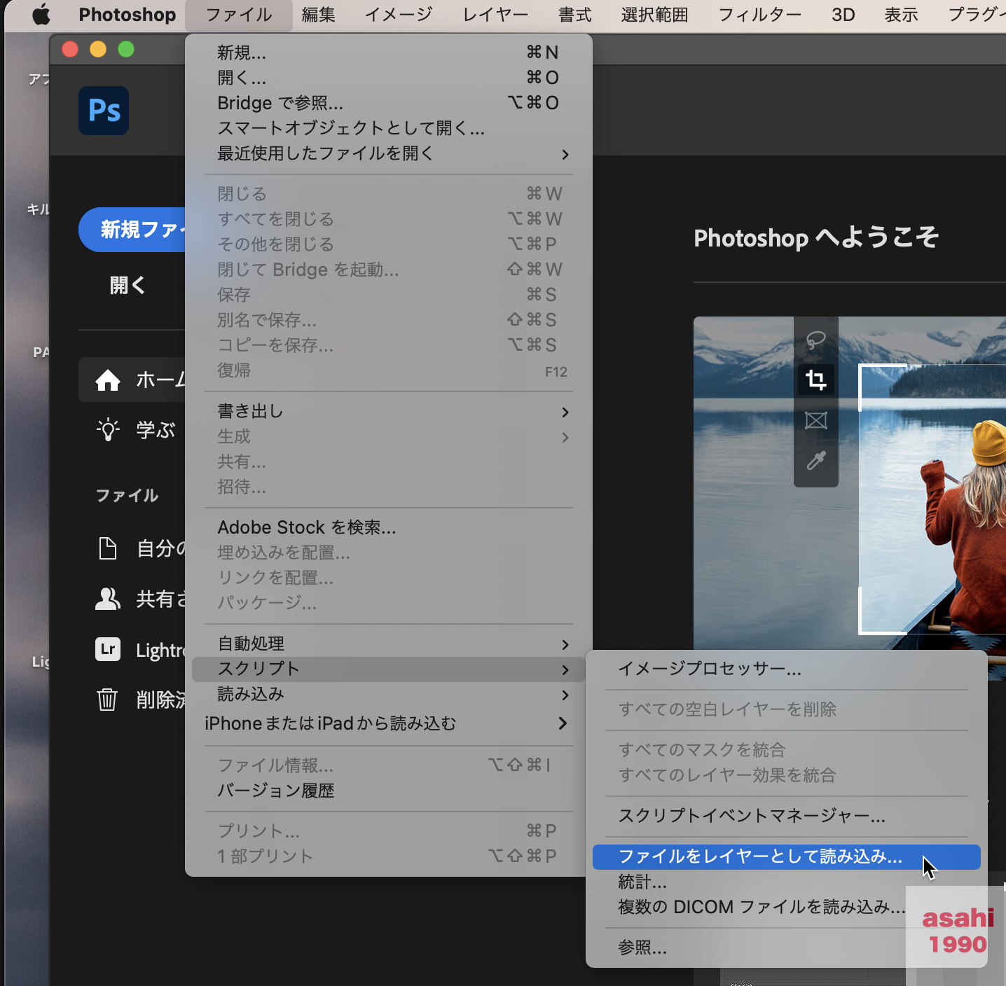Choose 新規... from File menu
The height and width of the screenshot is (986, 1006).
389,53
